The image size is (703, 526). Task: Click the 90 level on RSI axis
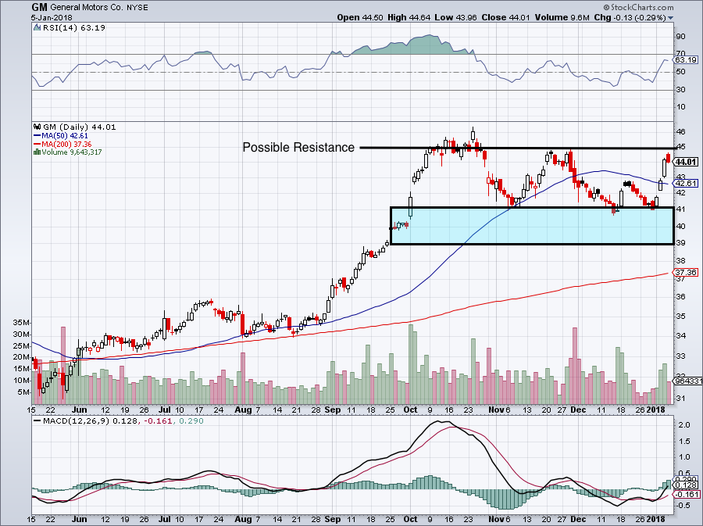[680, 37]
